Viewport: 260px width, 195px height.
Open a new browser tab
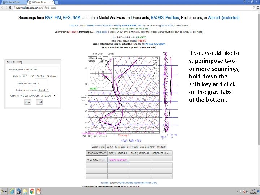(56, 2)
